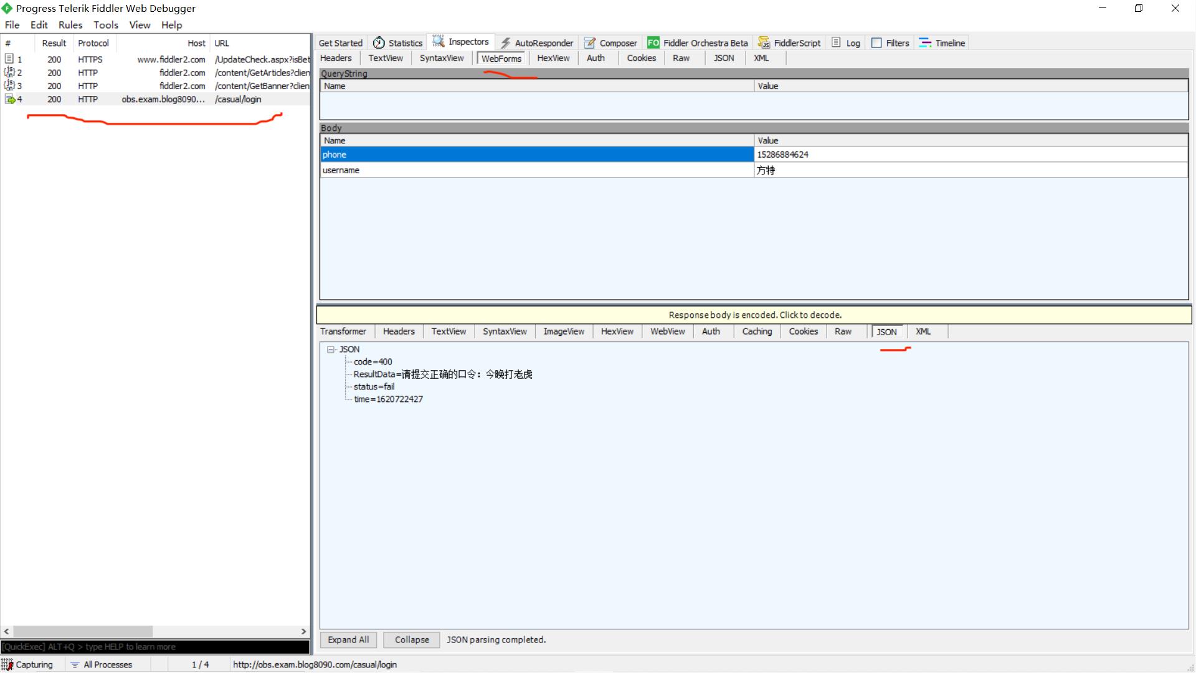Click value 15286884624 cell

(x=971, y=155)
